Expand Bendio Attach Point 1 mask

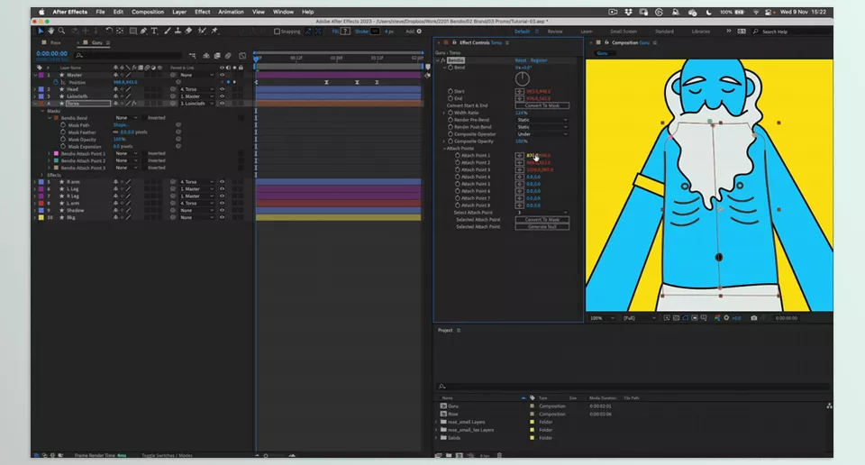49,154
